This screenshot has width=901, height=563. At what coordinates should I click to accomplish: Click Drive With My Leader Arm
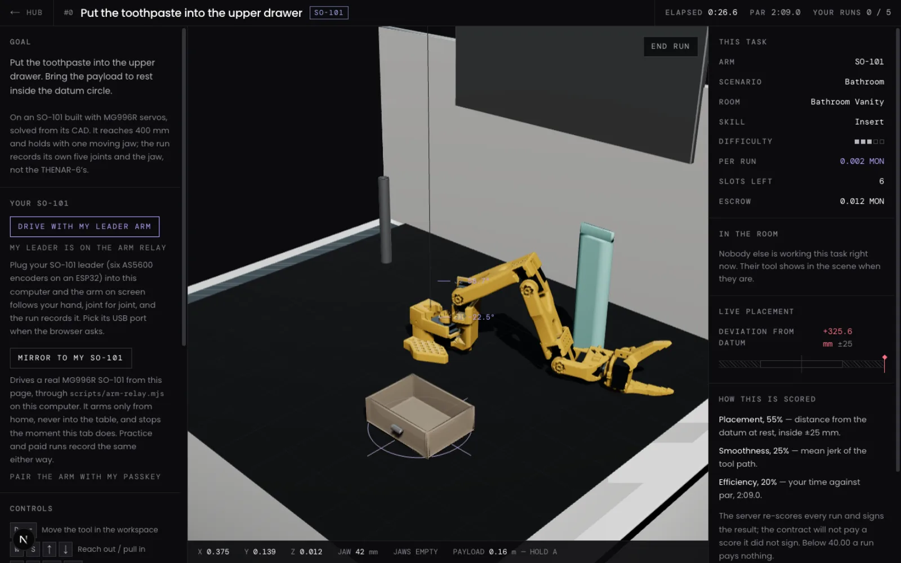(84, 226)
